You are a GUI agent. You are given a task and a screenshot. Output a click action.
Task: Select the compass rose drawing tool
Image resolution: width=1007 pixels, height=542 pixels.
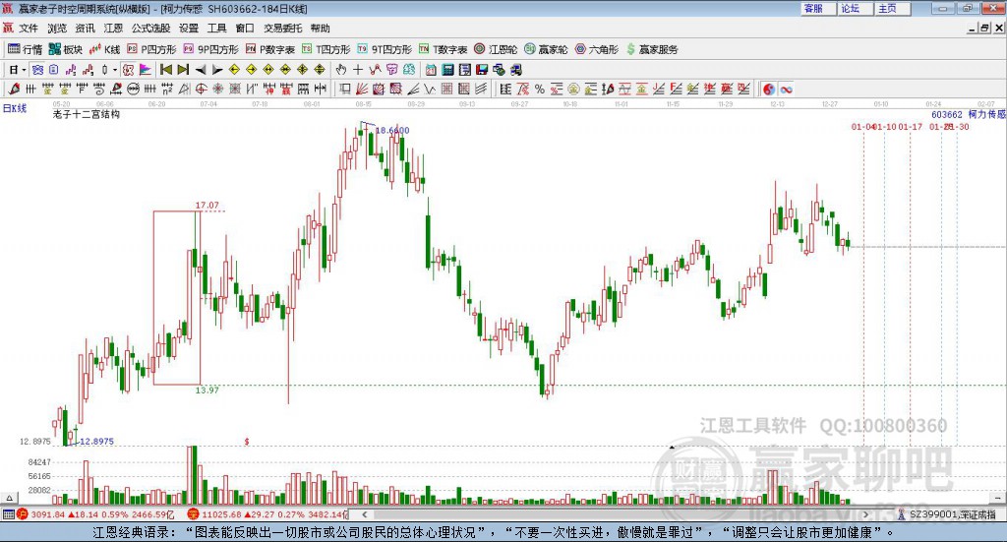click(x=217, y=90)
